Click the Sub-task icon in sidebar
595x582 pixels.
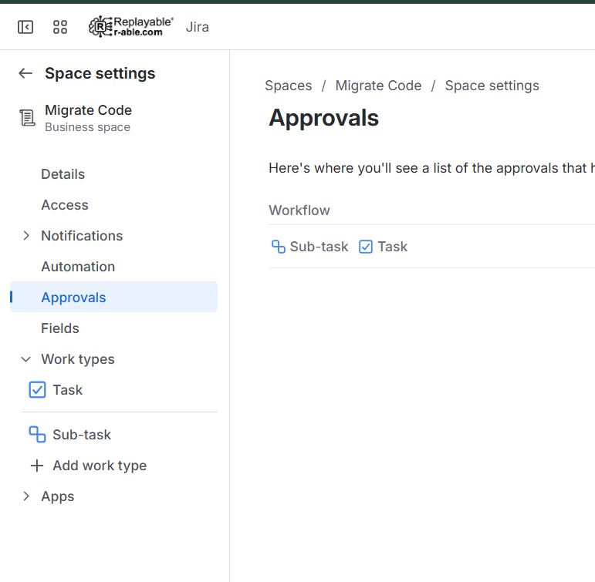click(x=37, y=435)
